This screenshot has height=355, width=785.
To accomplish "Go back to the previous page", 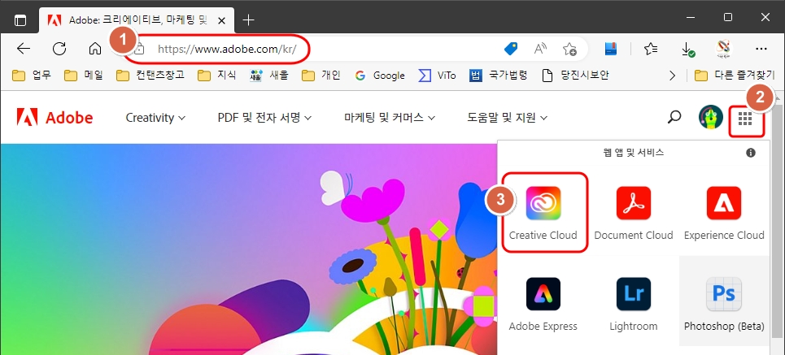I will 24,49.
